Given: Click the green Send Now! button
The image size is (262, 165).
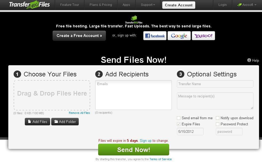Looking at the screenshot, I should tap(134, 150).
